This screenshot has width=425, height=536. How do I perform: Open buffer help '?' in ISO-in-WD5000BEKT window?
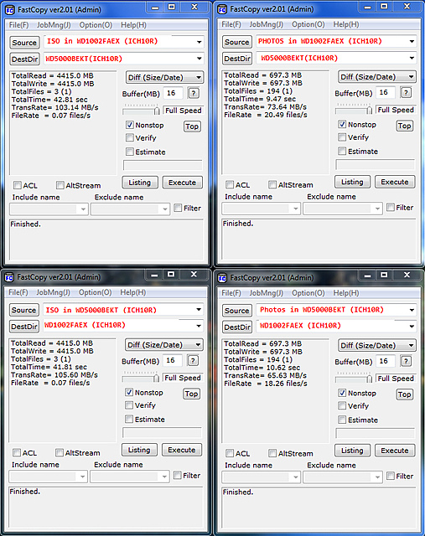(193, 361)
